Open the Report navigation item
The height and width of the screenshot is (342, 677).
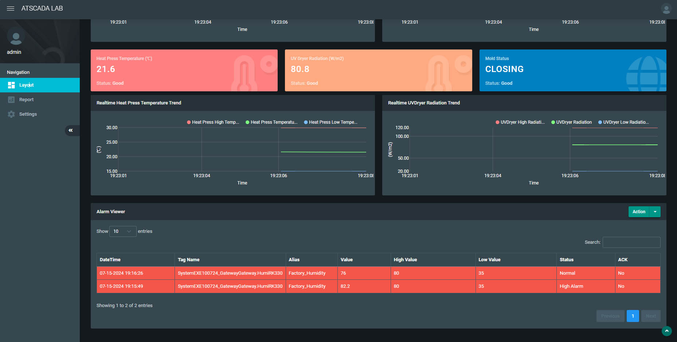(x=26, y=100)
